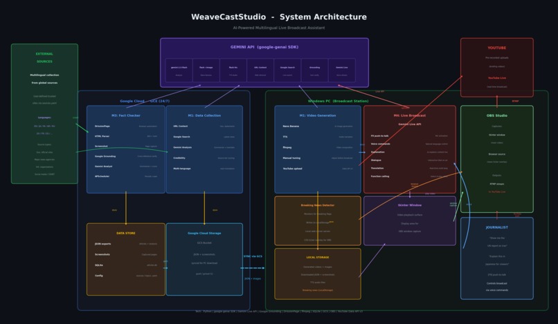The image size is (558, 324).
Task: Click the "Translation" row in Live Broadcast
Action: coord(409,168)
